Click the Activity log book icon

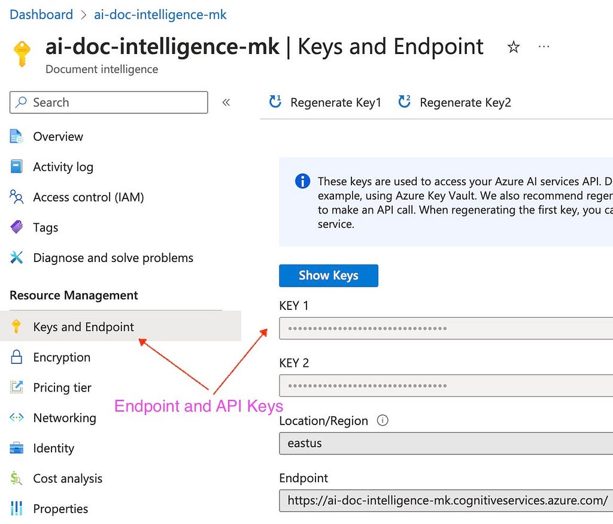16,167
